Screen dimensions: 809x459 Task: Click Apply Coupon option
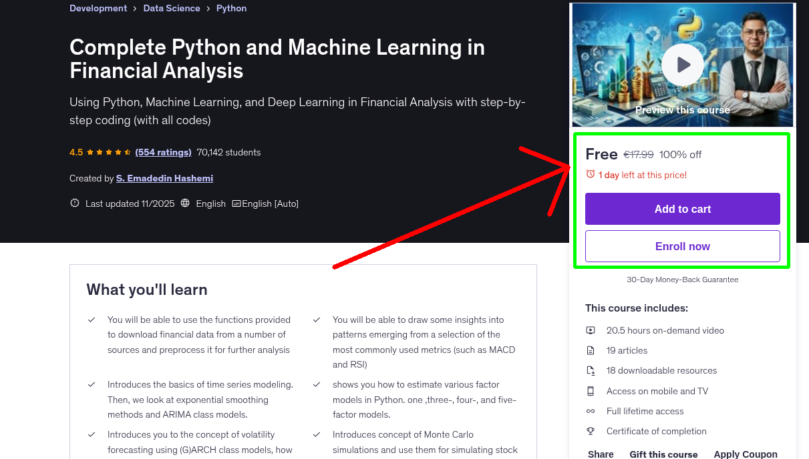click(x=746, y=454)
